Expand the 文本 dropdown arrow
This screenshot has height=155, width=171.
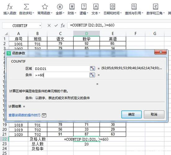99,13
